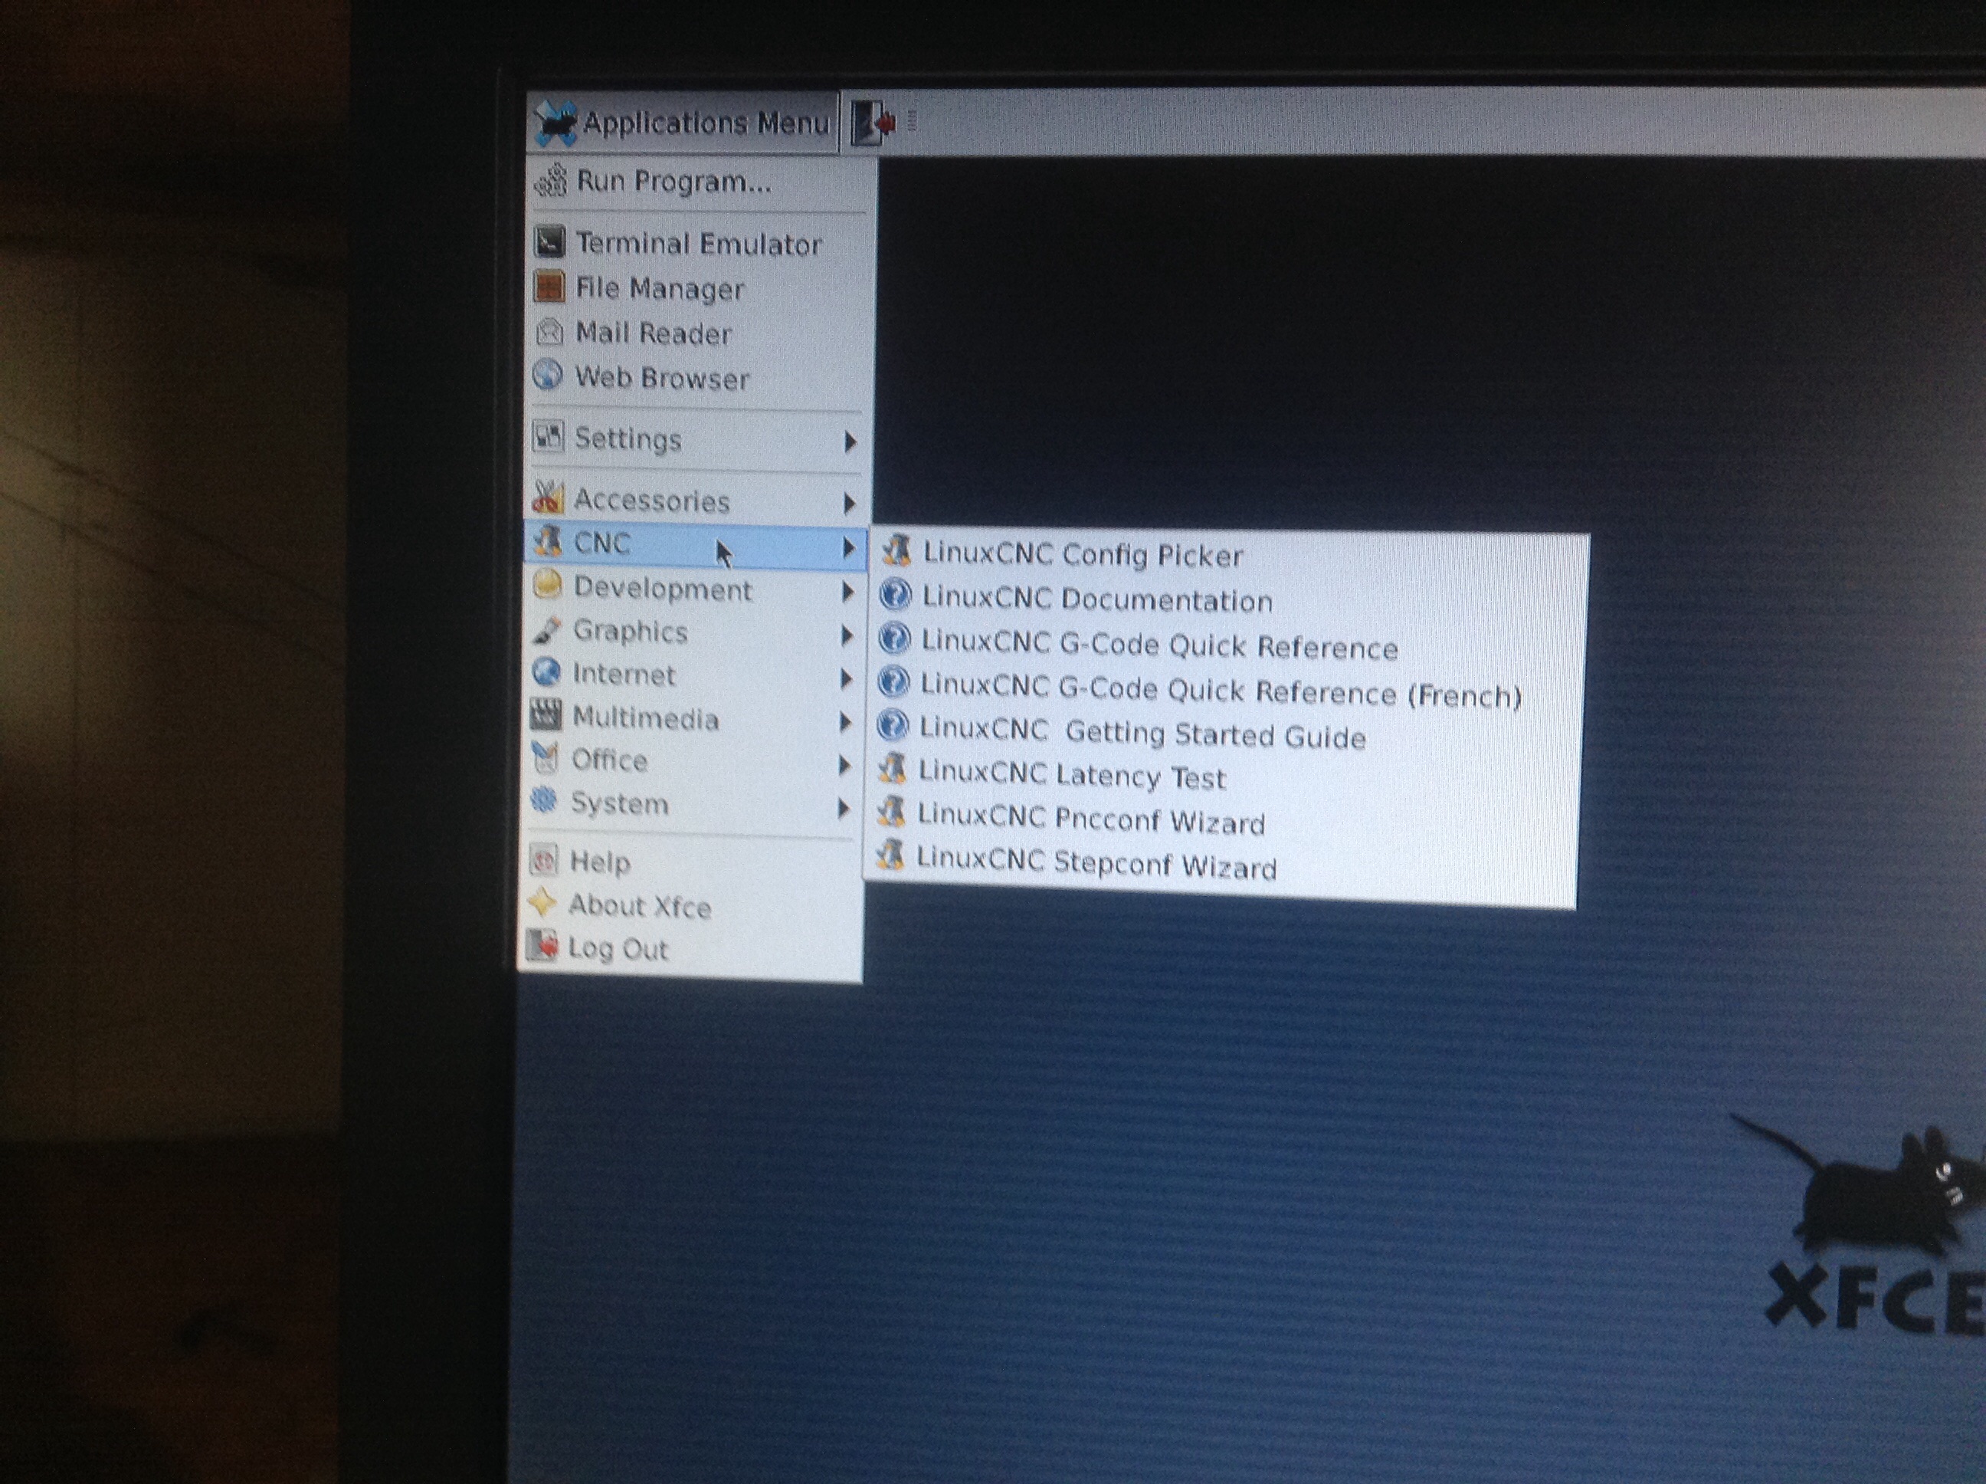Screen dimensions: 1986x1484
Task: Click the System gear icon
Action: (544, 799)
